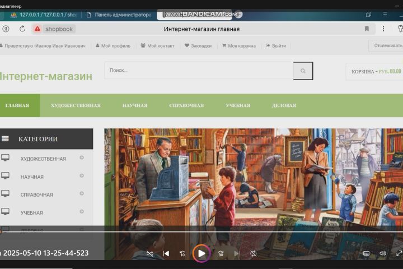Open the Художественная menu tab
Viewport: 403px width, 269px height.
pyautogui.click(x=76, y=105)
